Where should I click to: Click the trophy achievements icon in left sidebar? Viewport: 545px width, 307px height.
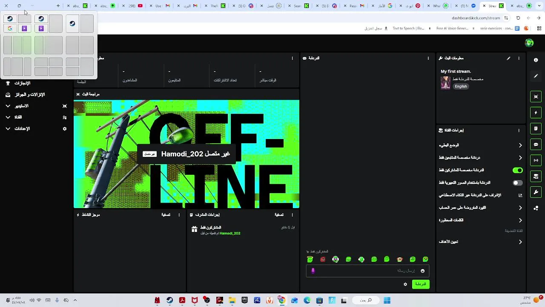tap(8, 83)
